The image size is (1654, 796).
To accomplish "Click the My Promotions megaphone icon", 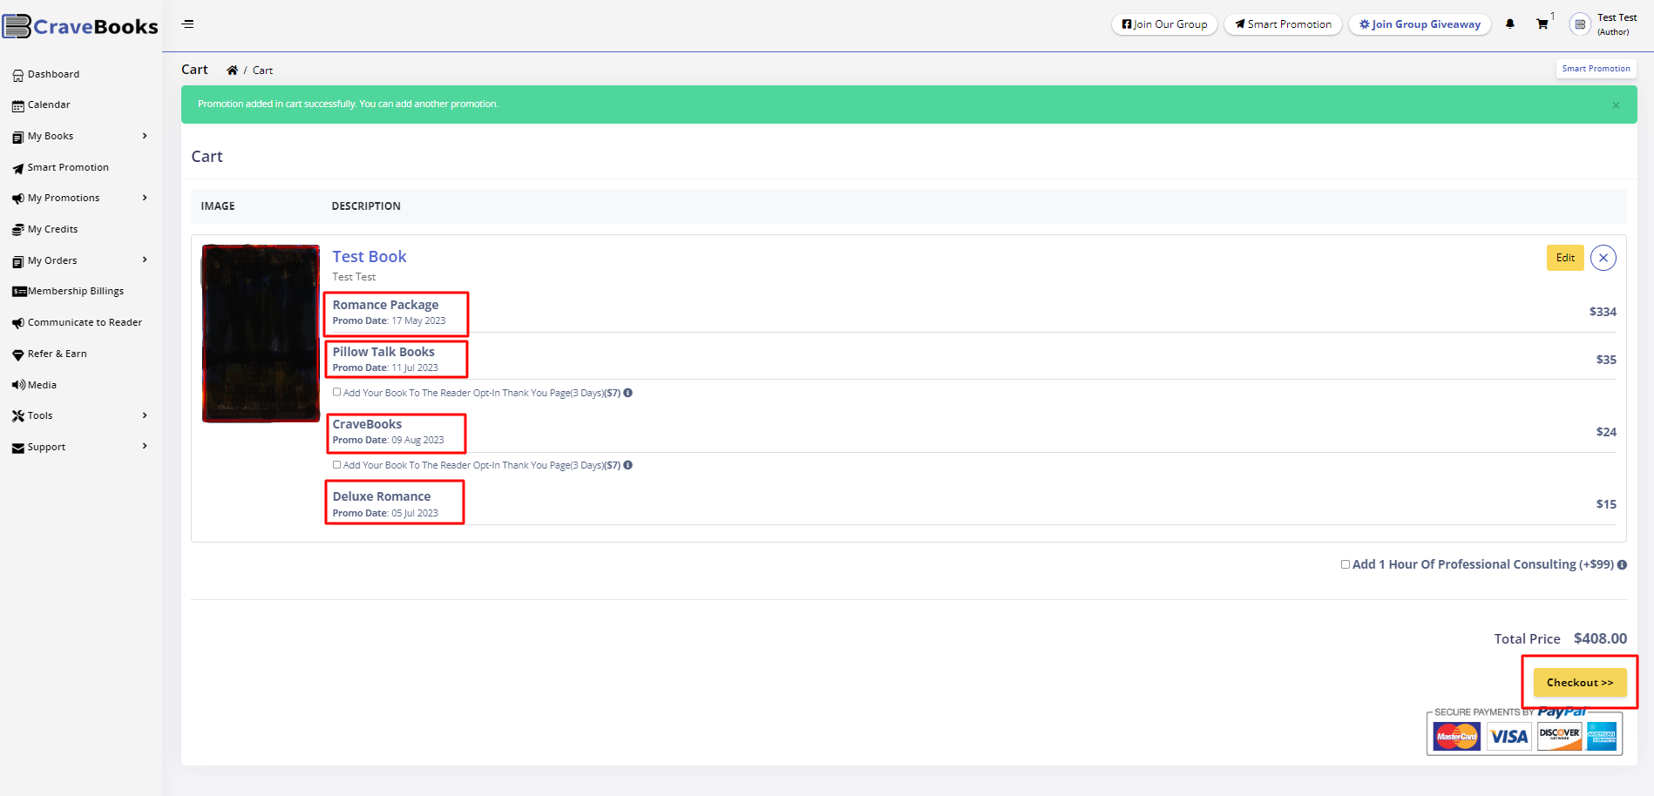I will [x=18, y=199].
